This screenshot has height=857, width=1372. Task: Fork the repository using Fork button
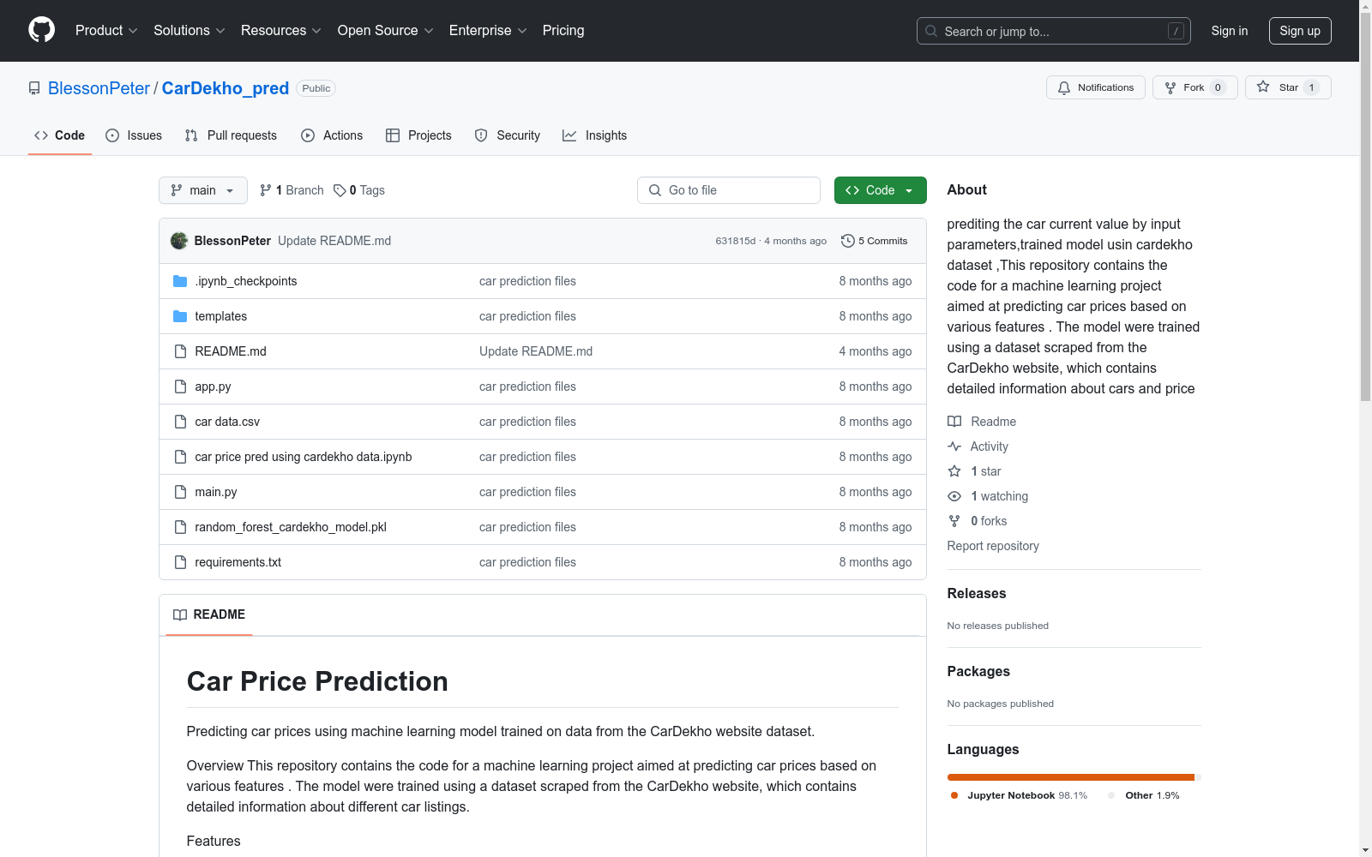[1195, 87]
